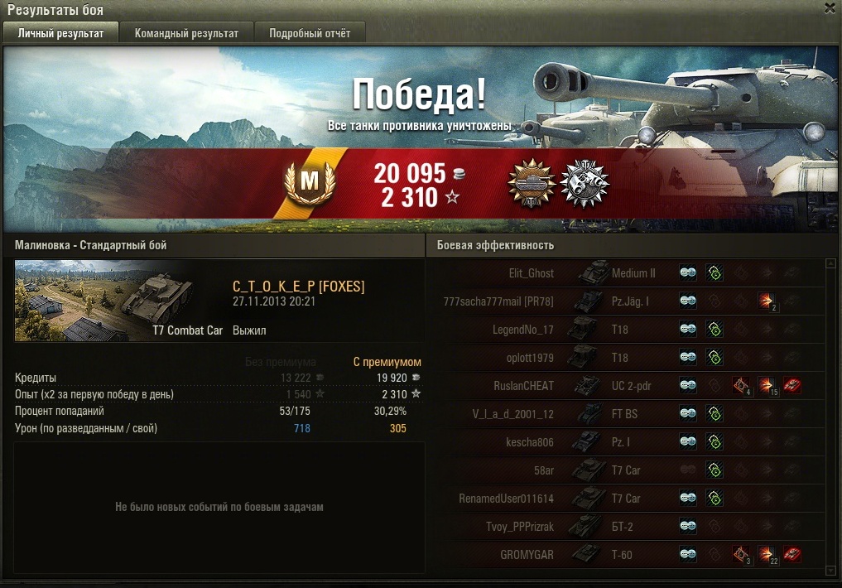Viewport: 842px width, 588px height.
Task: Click the silver binoculars scout medal
Action: point(585,184)
